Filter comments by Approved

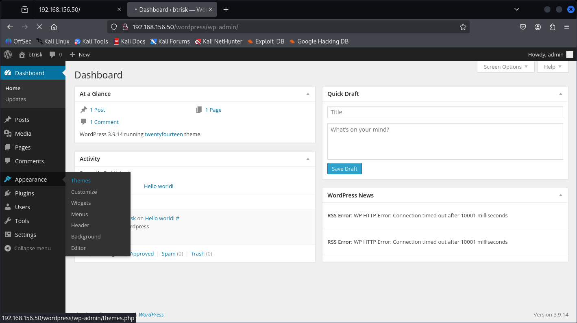(x=142, y=254)
